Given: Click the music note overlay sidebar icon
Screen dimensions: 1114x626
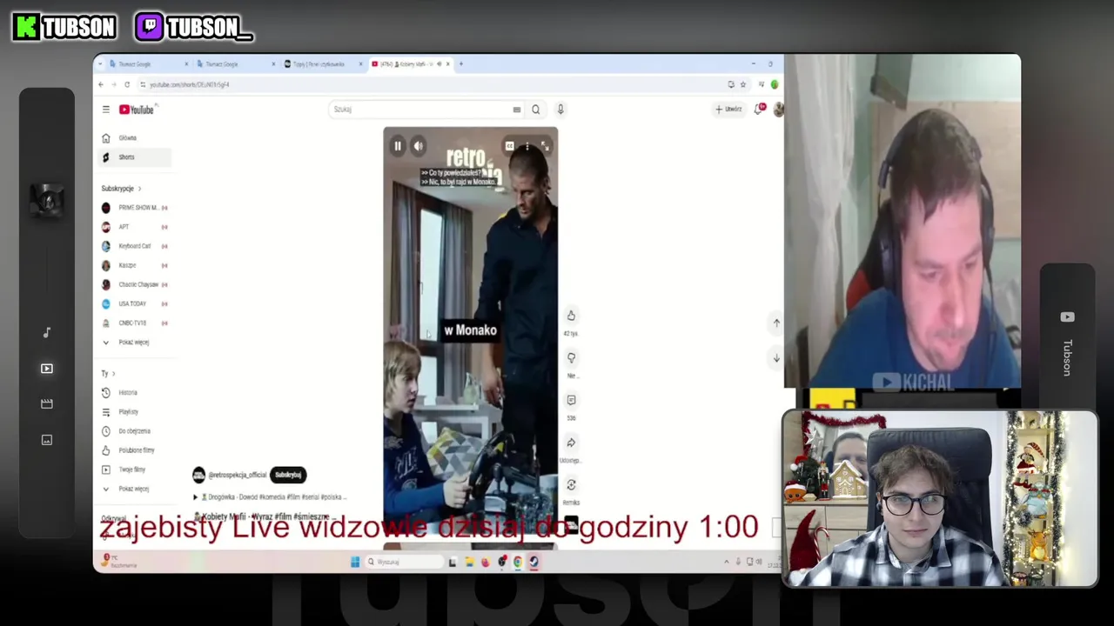Looking at the screenshot, I should coord(47,332).
